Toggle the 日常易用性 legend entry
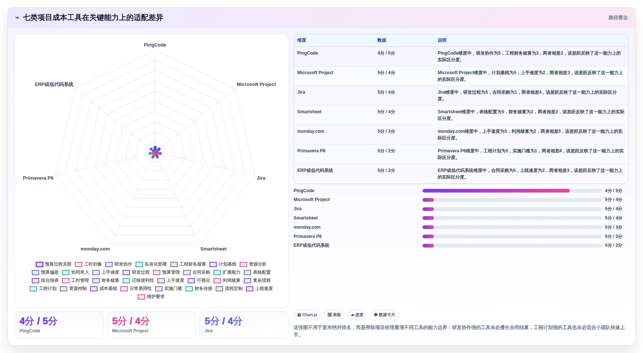643x353 pixels. (136, 288)
